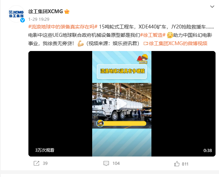Viewport: 219px width, 177px height.
Task: Click the crown membership icon beside username
Action: [x=67, y=11]
